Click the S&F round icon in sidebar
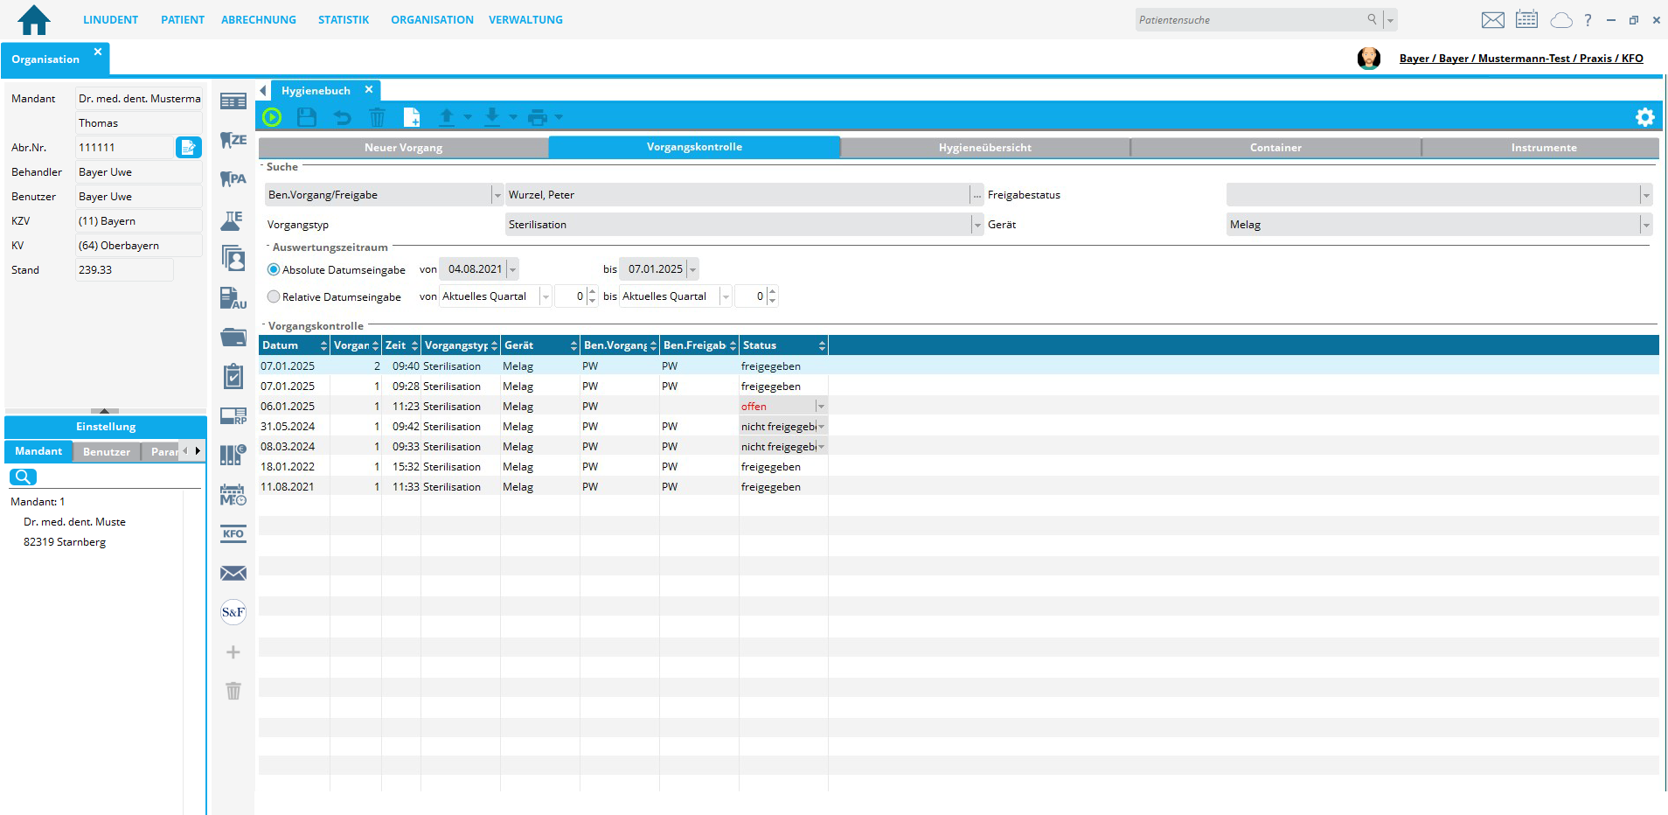Image resolution: width=1668 pixels, height=815 pixels. (233, 612)
